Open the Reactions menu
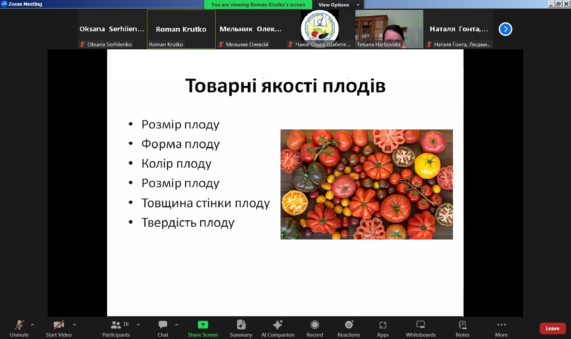This screenshot has height=339, width=571. [349, 329]
